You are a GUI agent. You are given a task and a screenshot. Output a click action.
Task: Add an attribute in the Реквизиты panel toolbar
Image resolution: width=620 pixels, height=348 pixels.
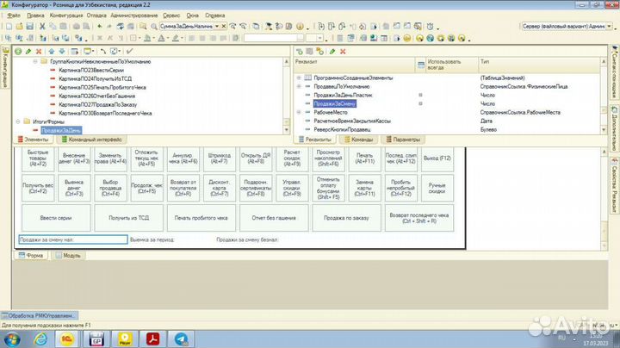300,52
